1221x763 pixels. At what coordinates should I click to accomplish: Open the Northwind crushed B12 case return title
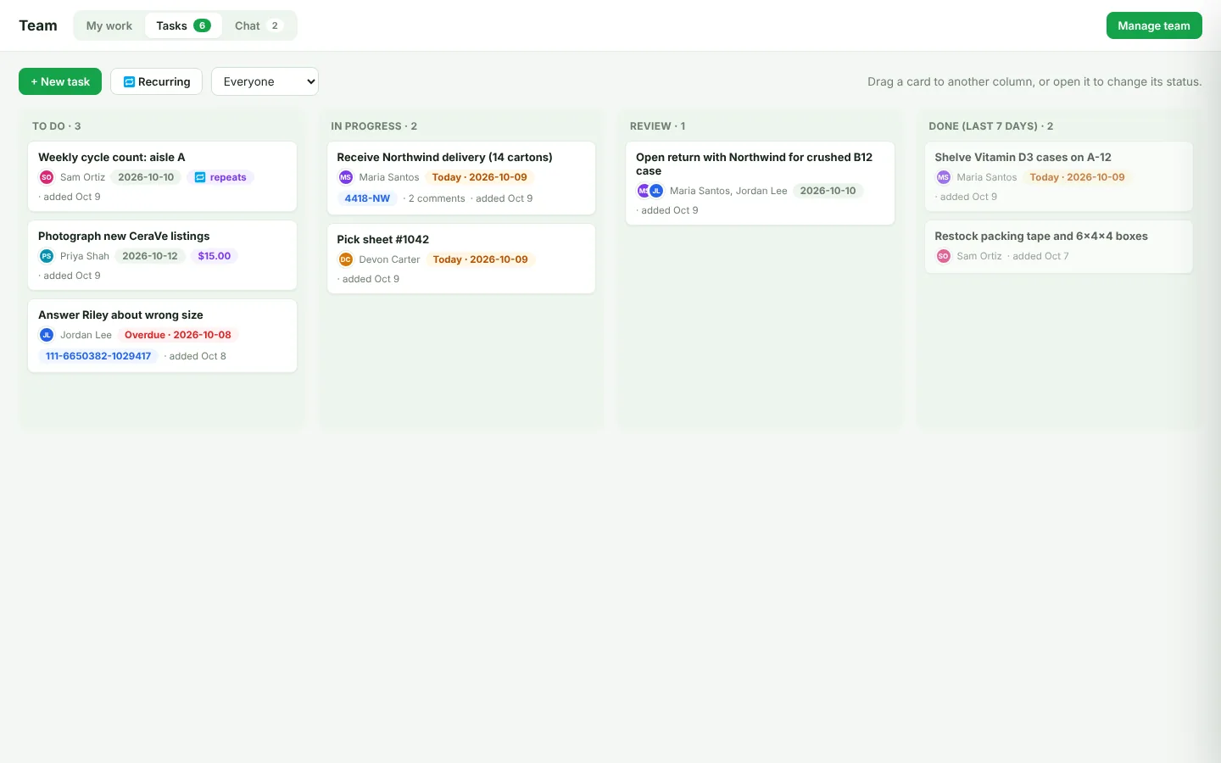[x=754, y=164]
